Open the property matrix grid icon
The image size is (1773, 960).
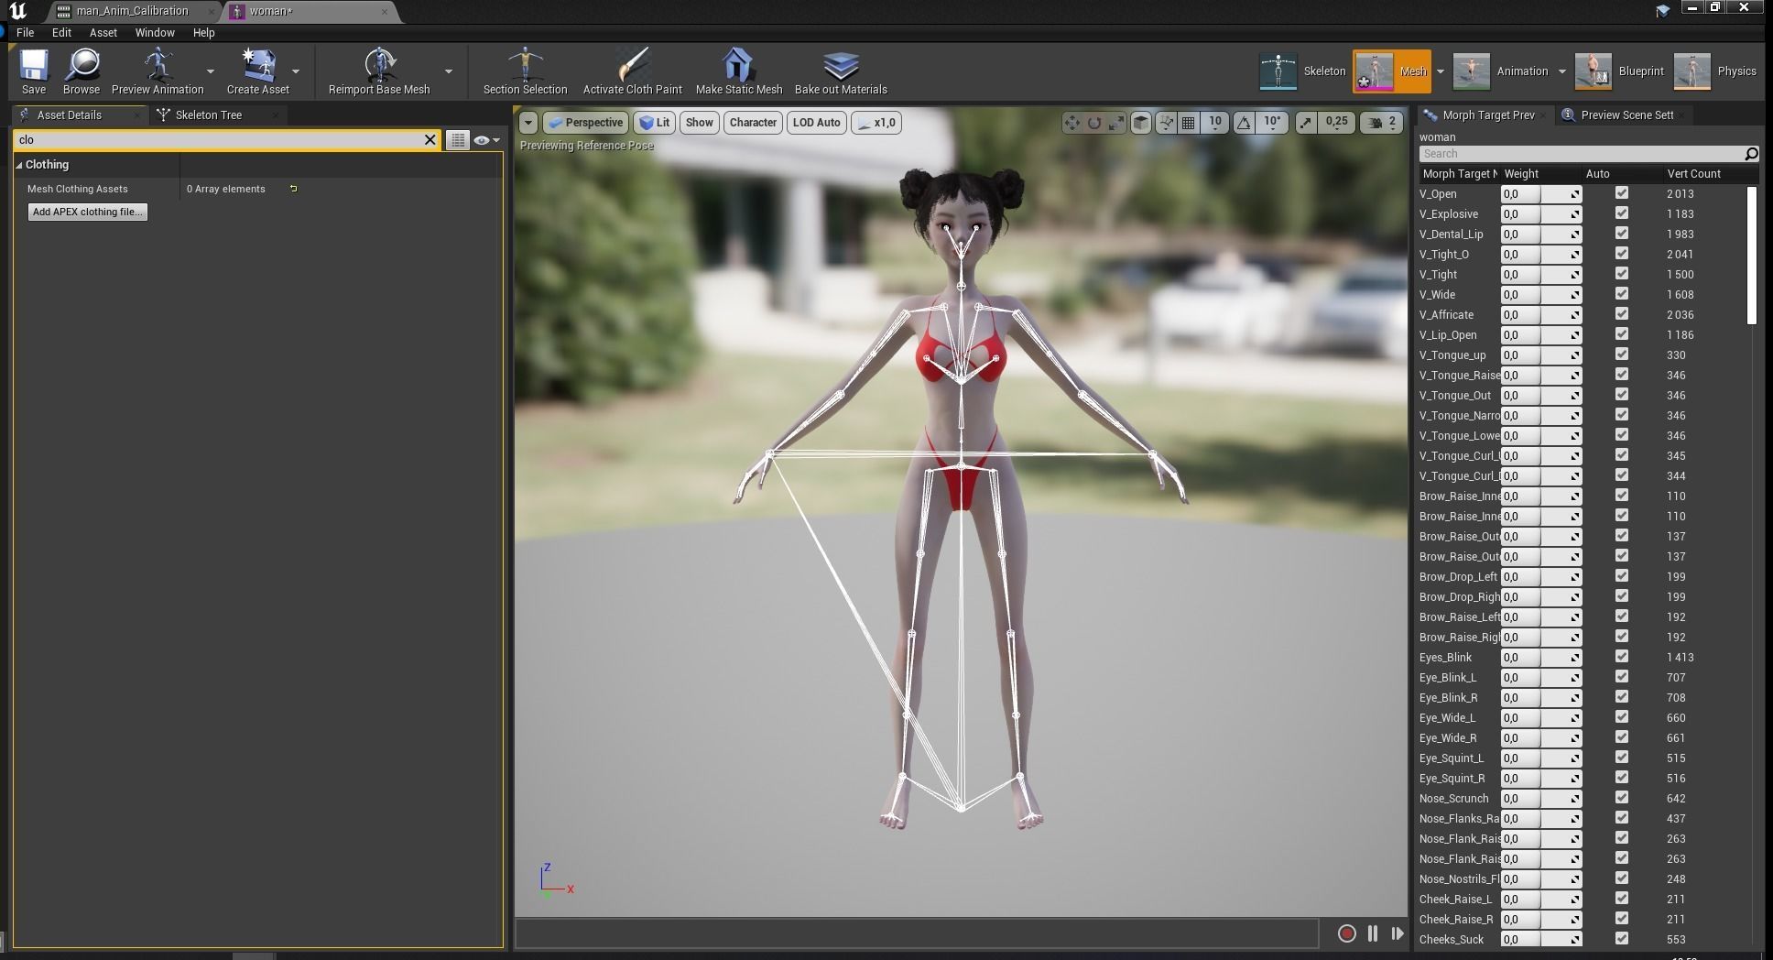(x=458, y=140)
